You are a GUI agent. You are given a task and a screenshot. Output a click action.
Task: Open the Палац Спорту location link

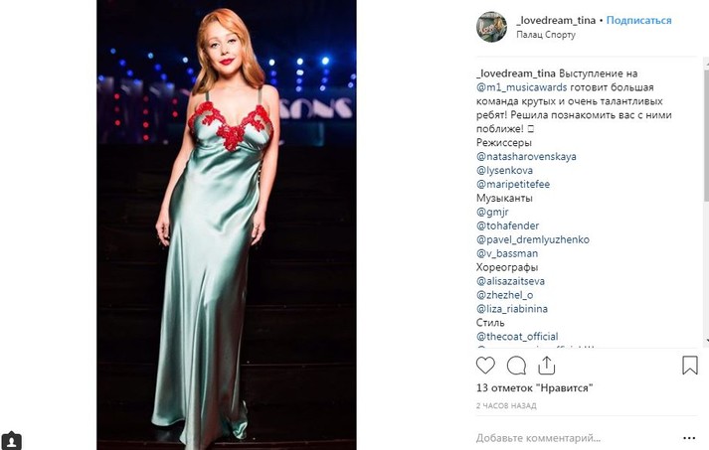point(545,36)
